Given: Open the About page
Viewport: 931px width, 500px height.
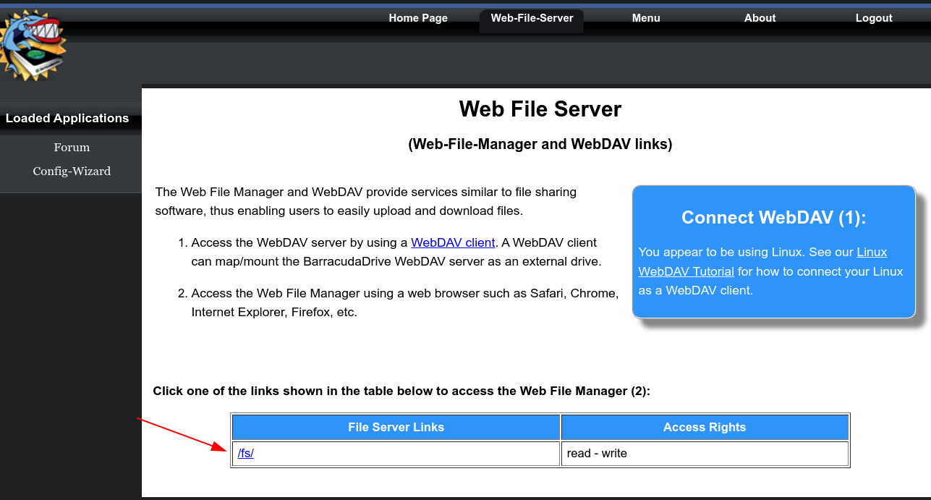Looking at the screenshot, I should tap(760, 18).
